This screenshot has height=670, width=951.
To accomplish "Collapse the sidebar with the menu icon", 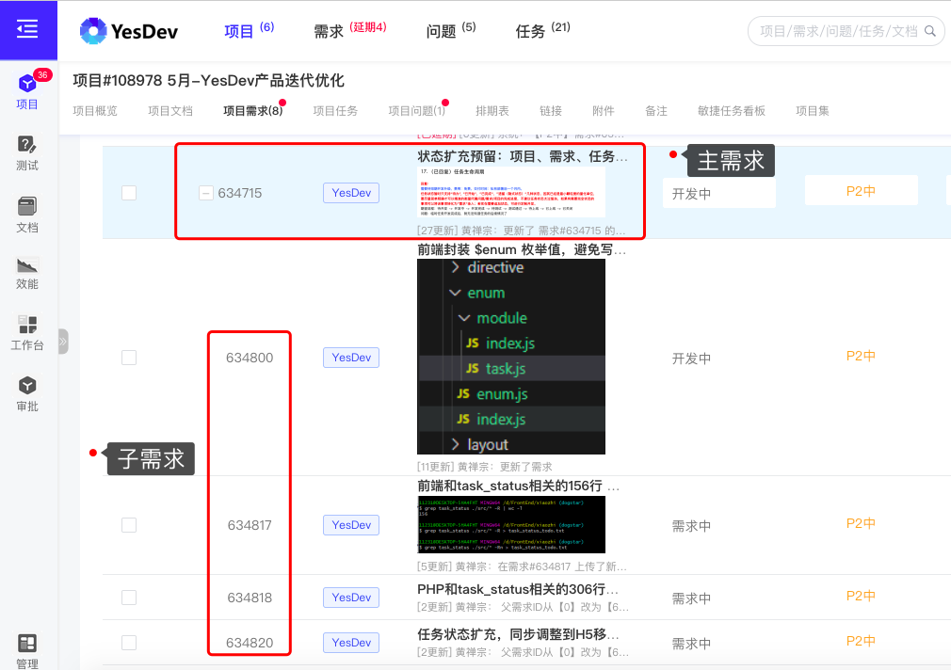I will (x=27, y=28).
